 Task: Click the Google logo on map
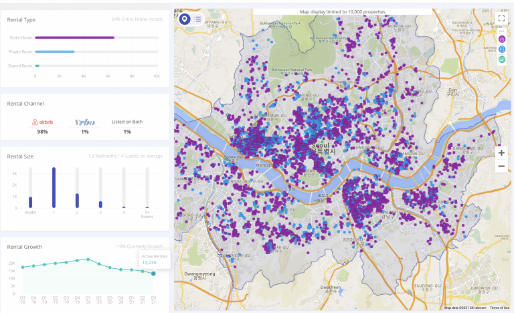pyautogui.click(x=185, y=306)
